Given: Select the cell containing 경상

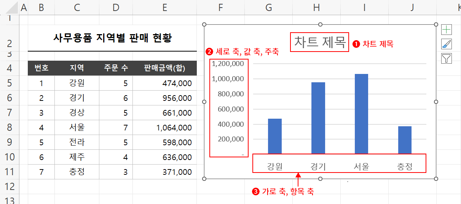Looking at the screenshot, I should (x=77, y=113).
